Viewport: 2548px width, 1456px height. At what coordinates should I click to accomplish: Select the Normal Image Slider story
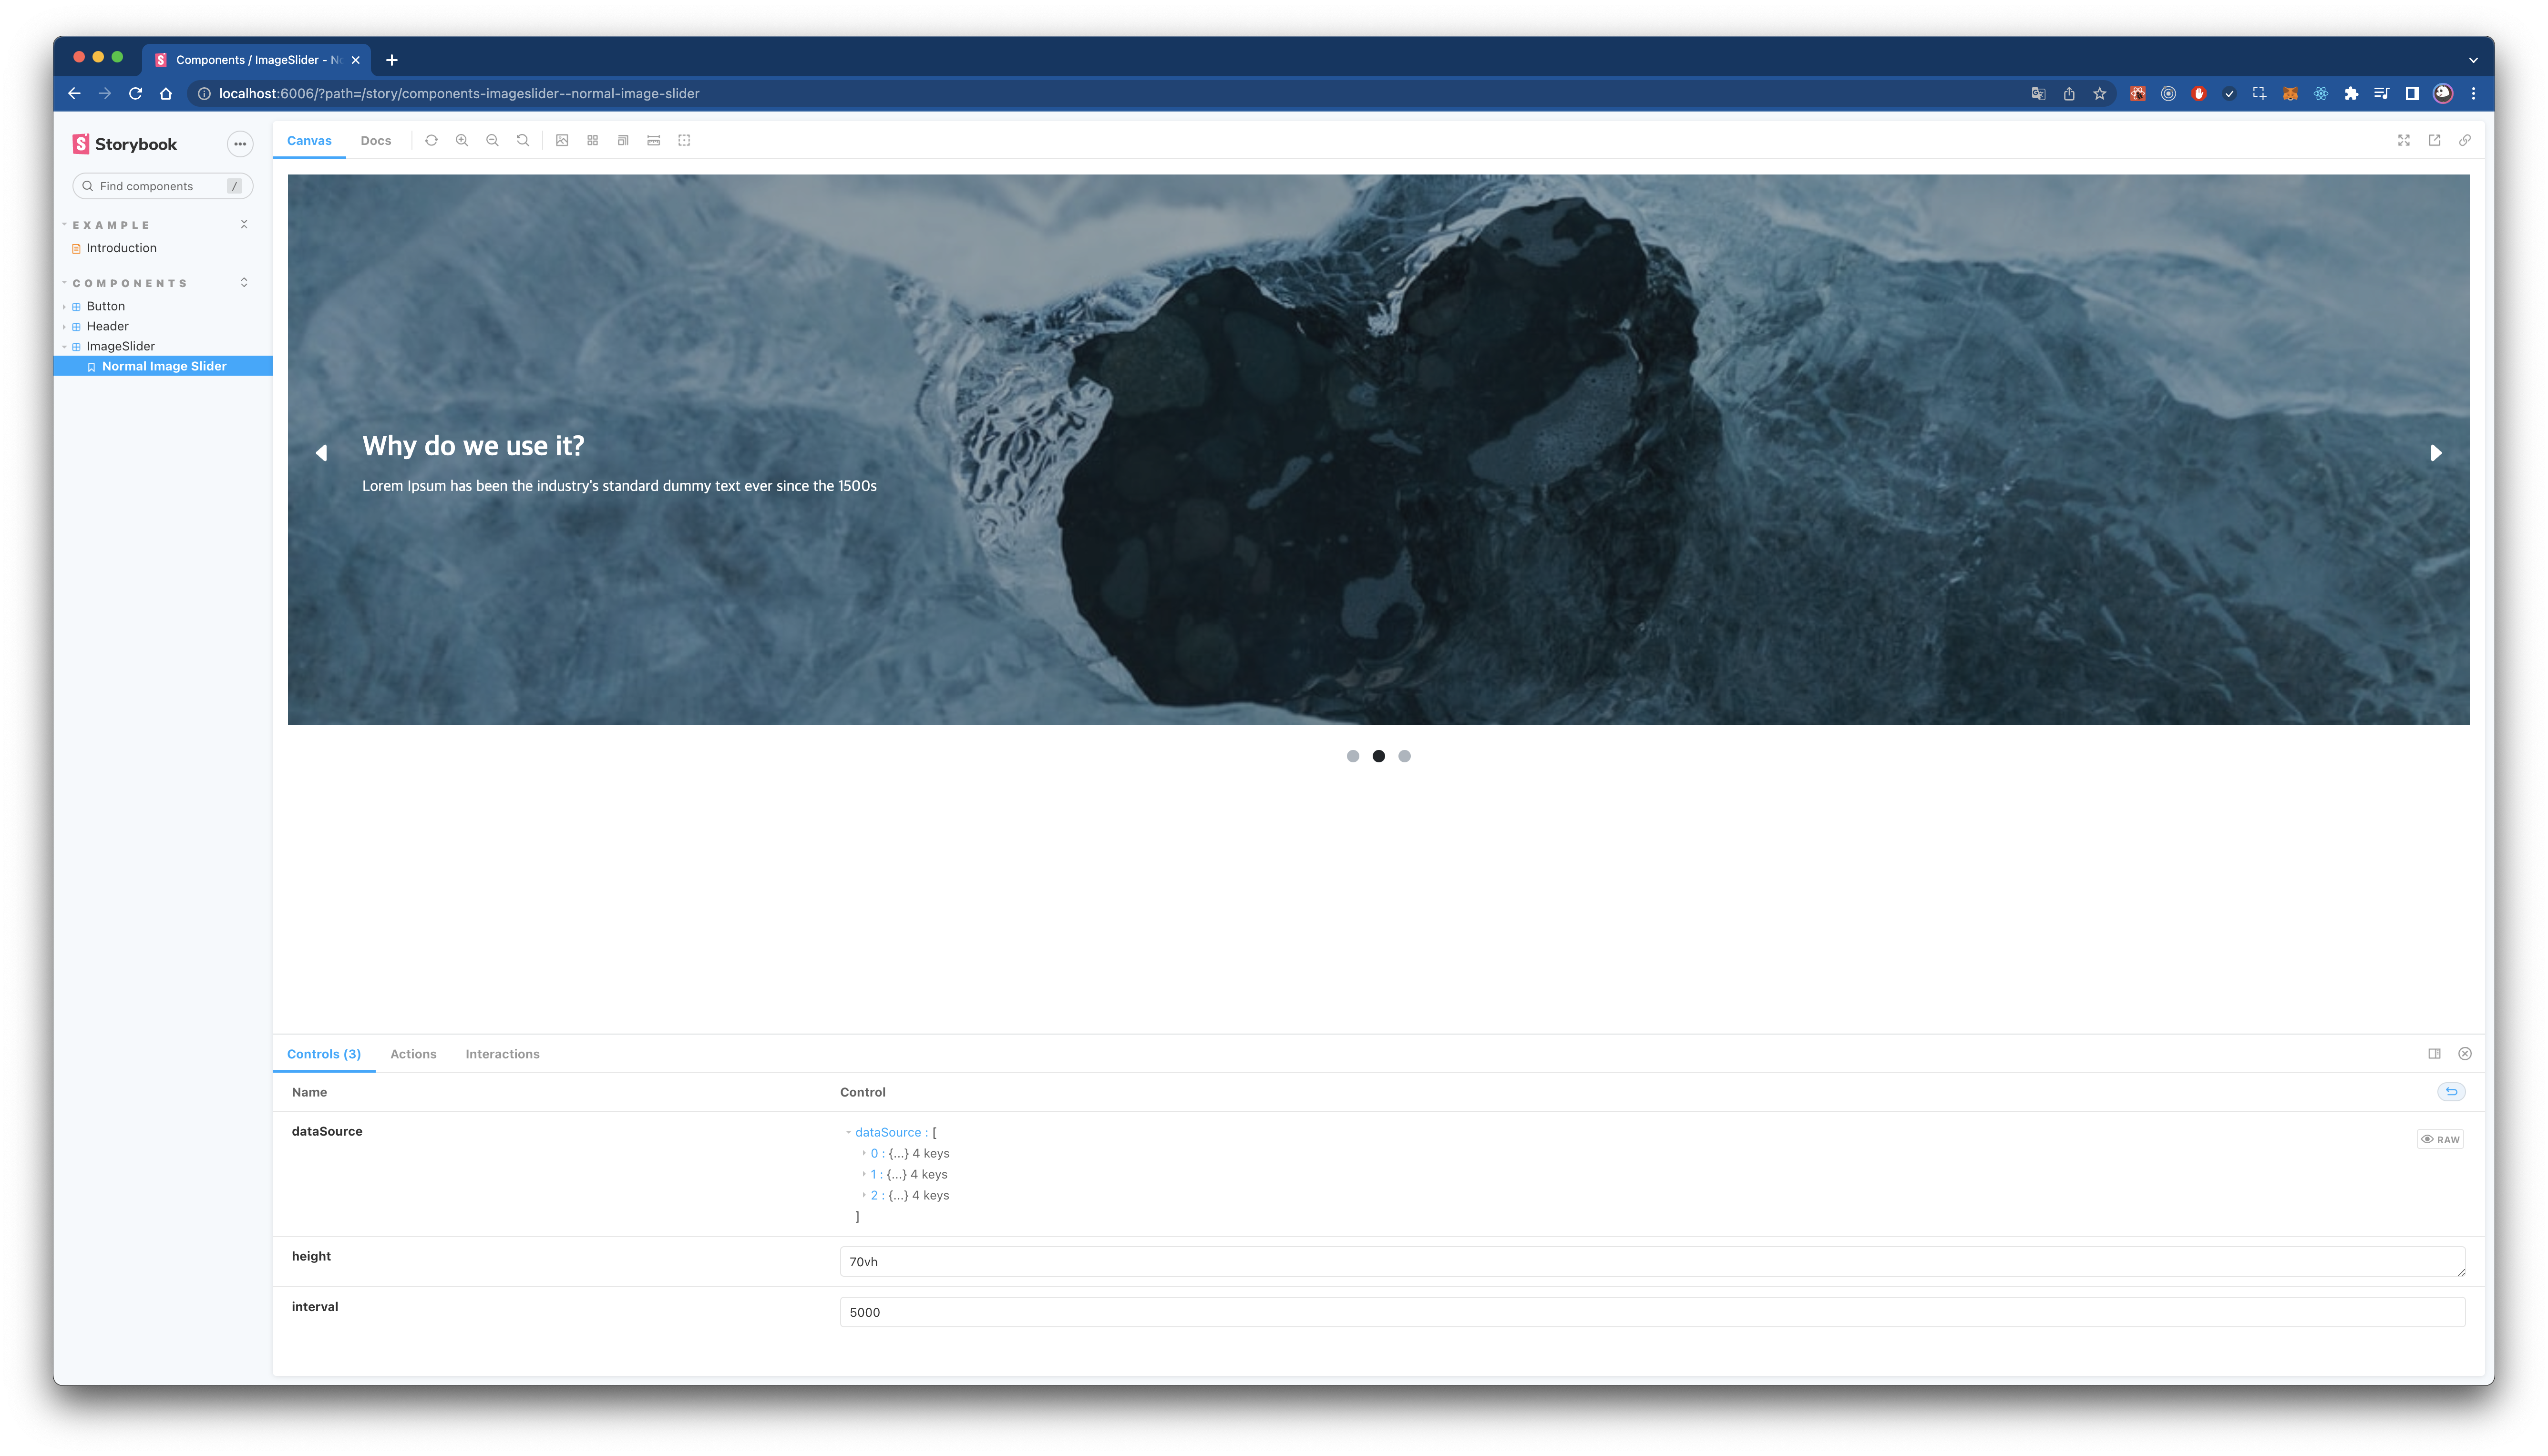coord(163,366)
